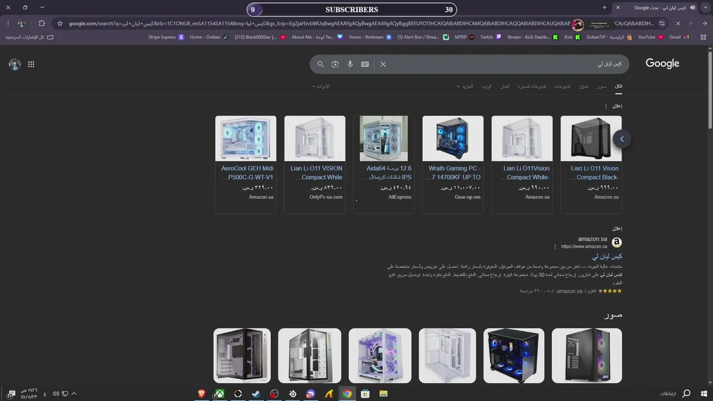The width and height of the screenshot is (713, 401).
Task: Open Microsoft Store from the taskbar
Action: click(365, 394)
